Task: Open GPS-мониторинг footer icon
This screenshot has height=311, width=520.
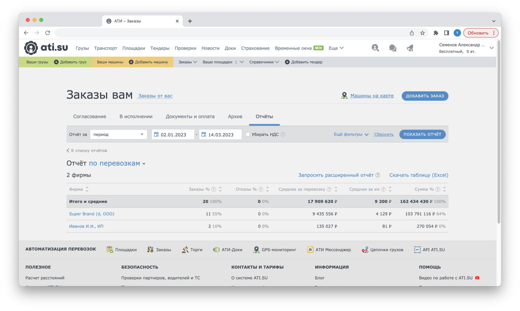Action: pos(256,250)
